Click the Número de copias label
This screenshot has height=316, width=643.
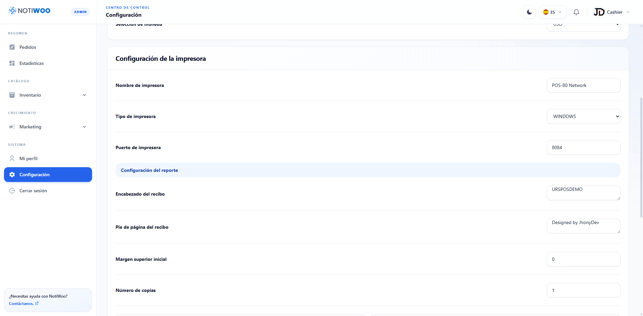[136, 290]
